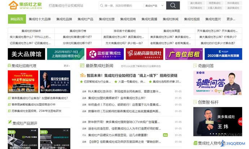
Task: Open 集成灶视频 in the nav bar
Action: coord(192,19)
